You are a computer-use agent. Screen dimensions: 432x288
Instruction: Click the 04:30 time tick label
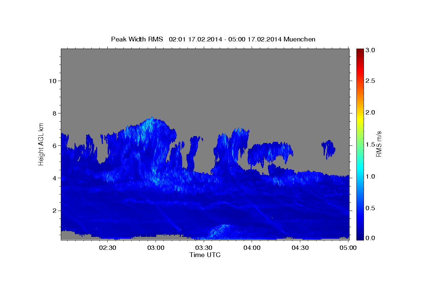click(300, 248)
